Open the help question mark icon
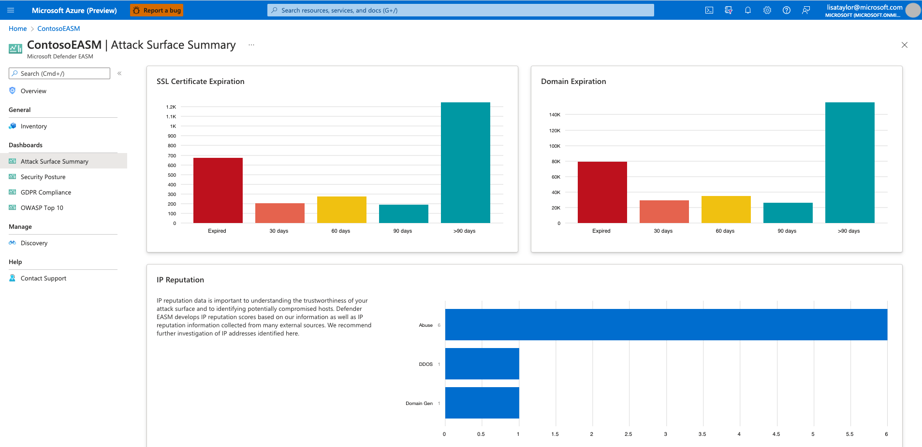The image size is (922, 447). tap(787, 10)
